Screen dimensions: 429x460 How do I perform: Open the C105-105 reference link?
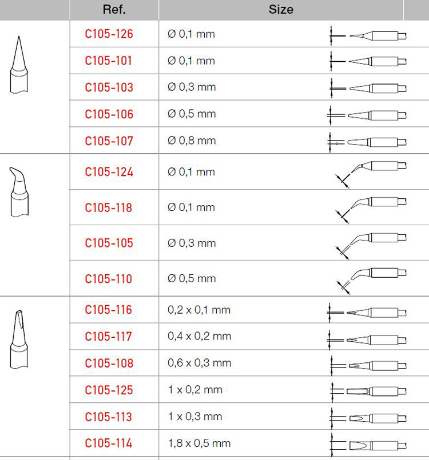[109, 243]
